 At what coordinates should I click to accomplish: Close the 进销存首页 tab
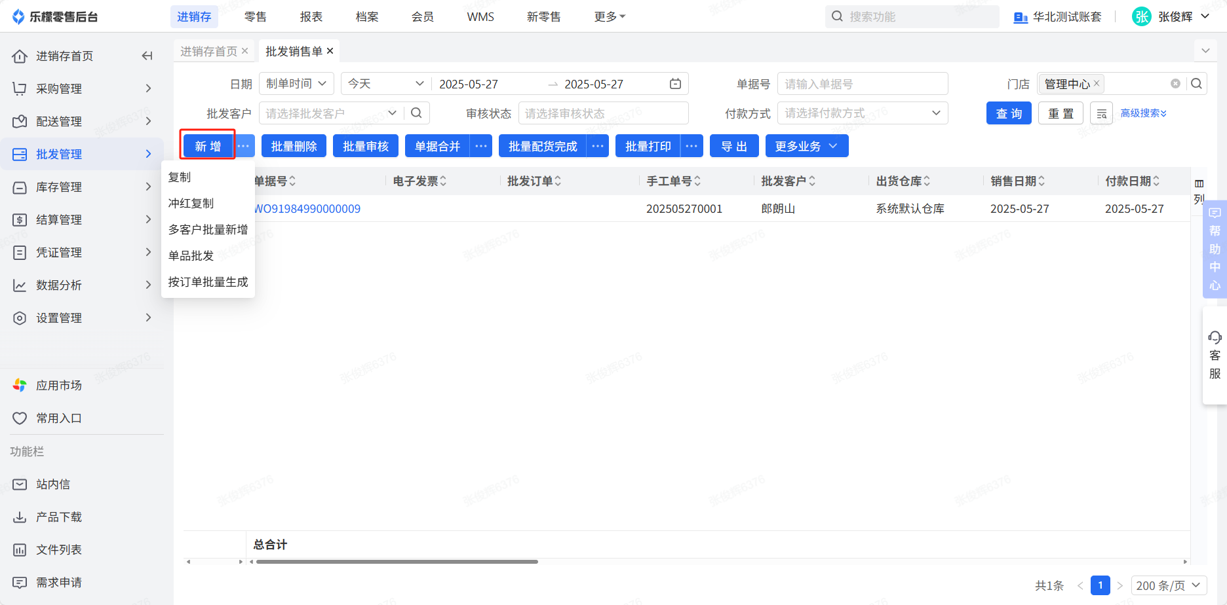pyautogui.click(x=244, y=51)
